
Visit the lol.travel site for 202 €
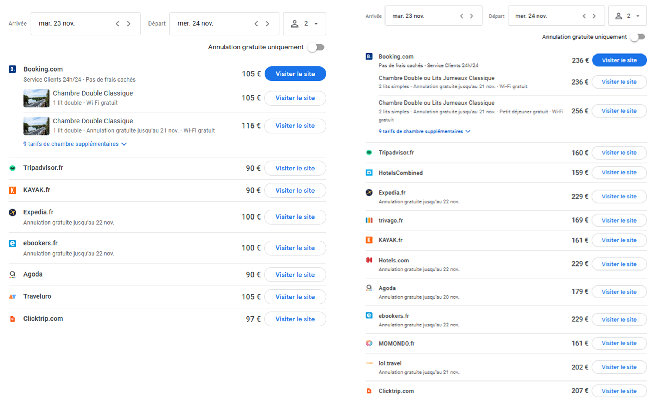tap(619, 367)
